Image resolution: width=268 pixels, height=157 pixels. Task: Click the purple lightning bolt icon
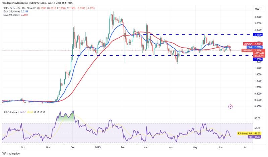(230, 106)
